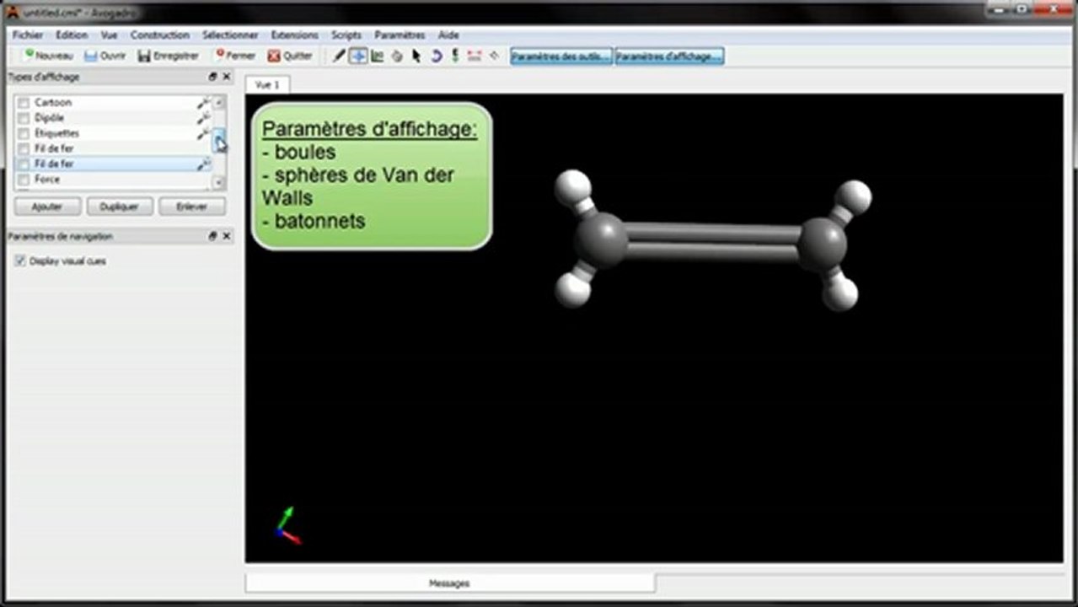Viewport: 1078px width, 607px height.
Task: Select the Cartoon row text
Action: pyautogui.click(x=53, y=103)
